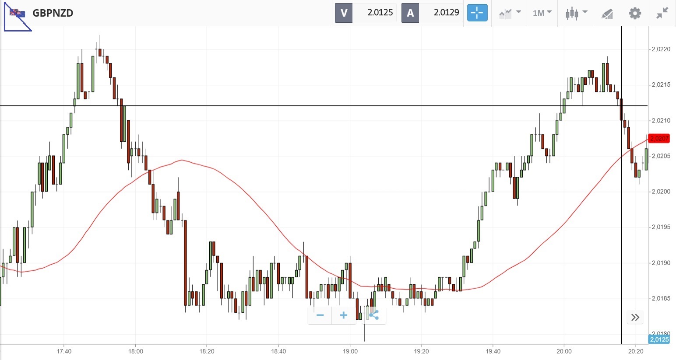Open chart settings gear icon

pos(634,13)
